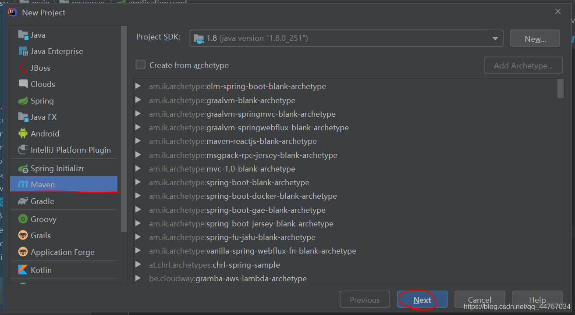Click the New... SDK button
575x315 pixels.
535,39
